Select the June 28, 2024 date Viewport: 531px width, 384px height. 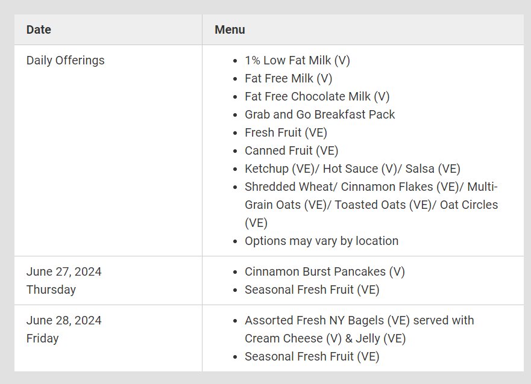coord(64,320)
